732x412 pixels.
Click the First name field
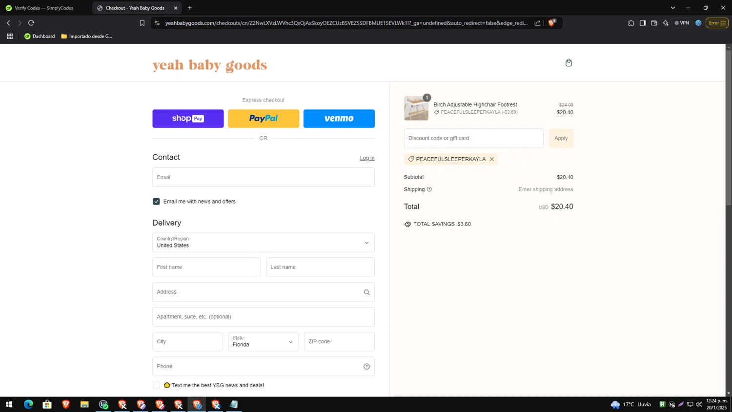click(206, 267)
